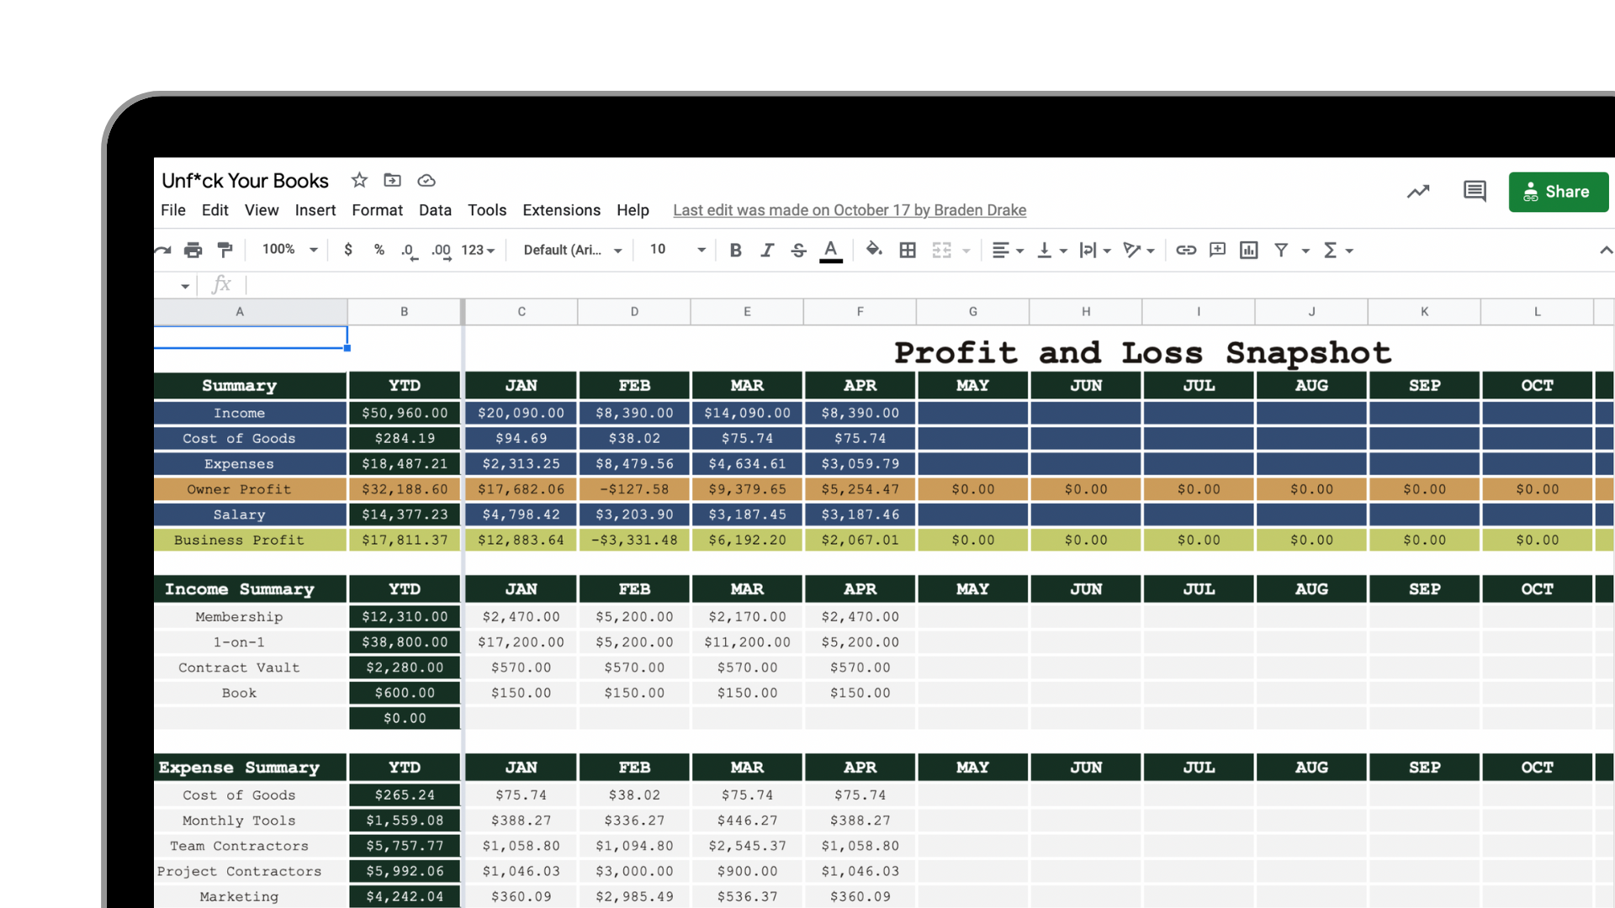Select the paint format roller
Image resolution: width=1615 pixels, height=908 pixels.
pyautogui.click(x=225, y=250)
